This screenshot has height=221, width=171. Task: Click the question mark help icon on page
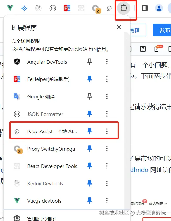[x=143, y=49]
